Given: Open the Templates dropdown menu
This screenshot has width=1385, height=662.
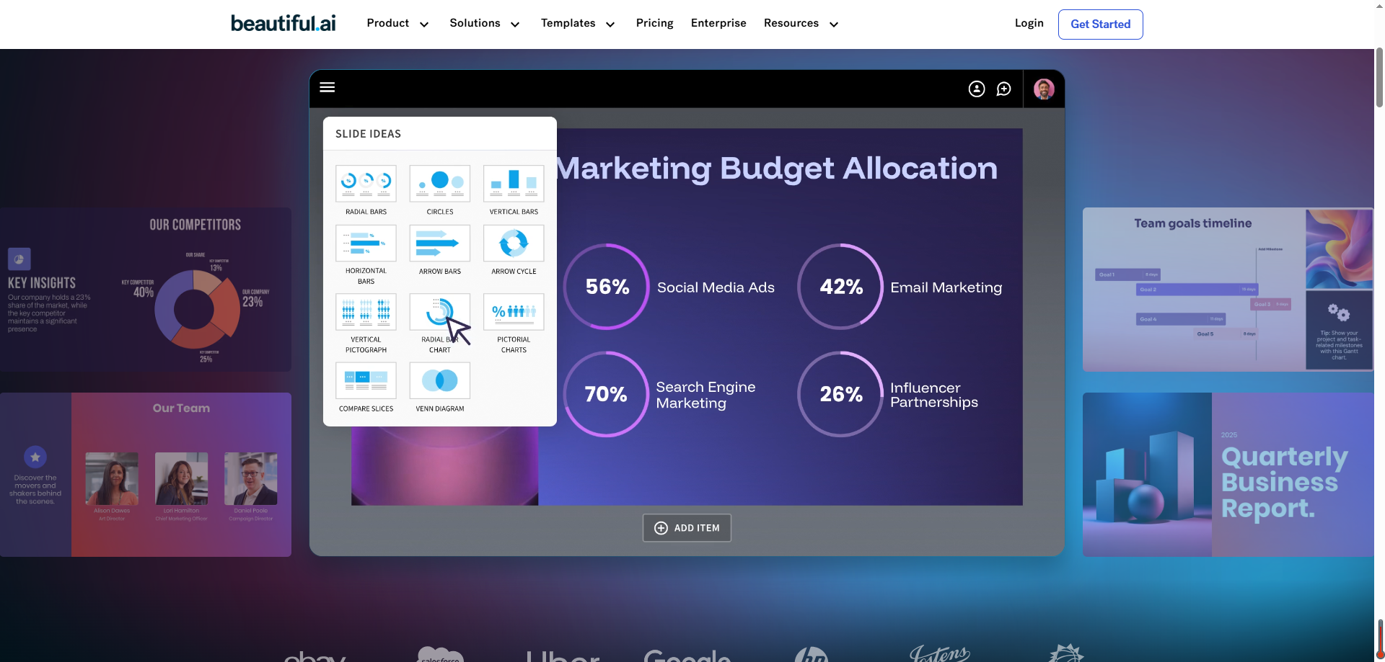Looking at the screenshot, I should tap(578, 24).
